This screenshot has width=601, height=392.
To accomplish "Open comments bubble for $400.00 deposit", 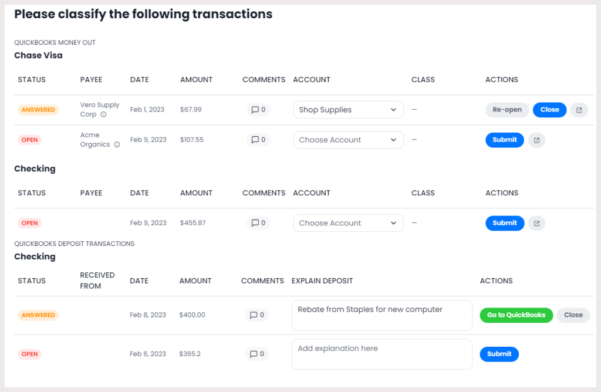I will pos(257,315).
